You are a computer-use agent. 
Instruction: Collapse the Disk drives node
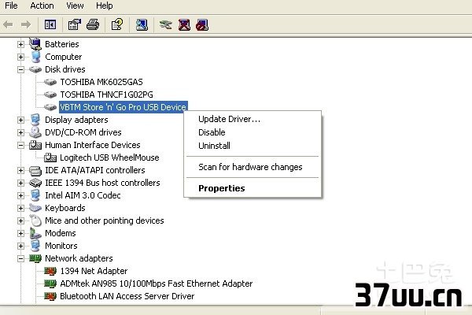(20, 69)
